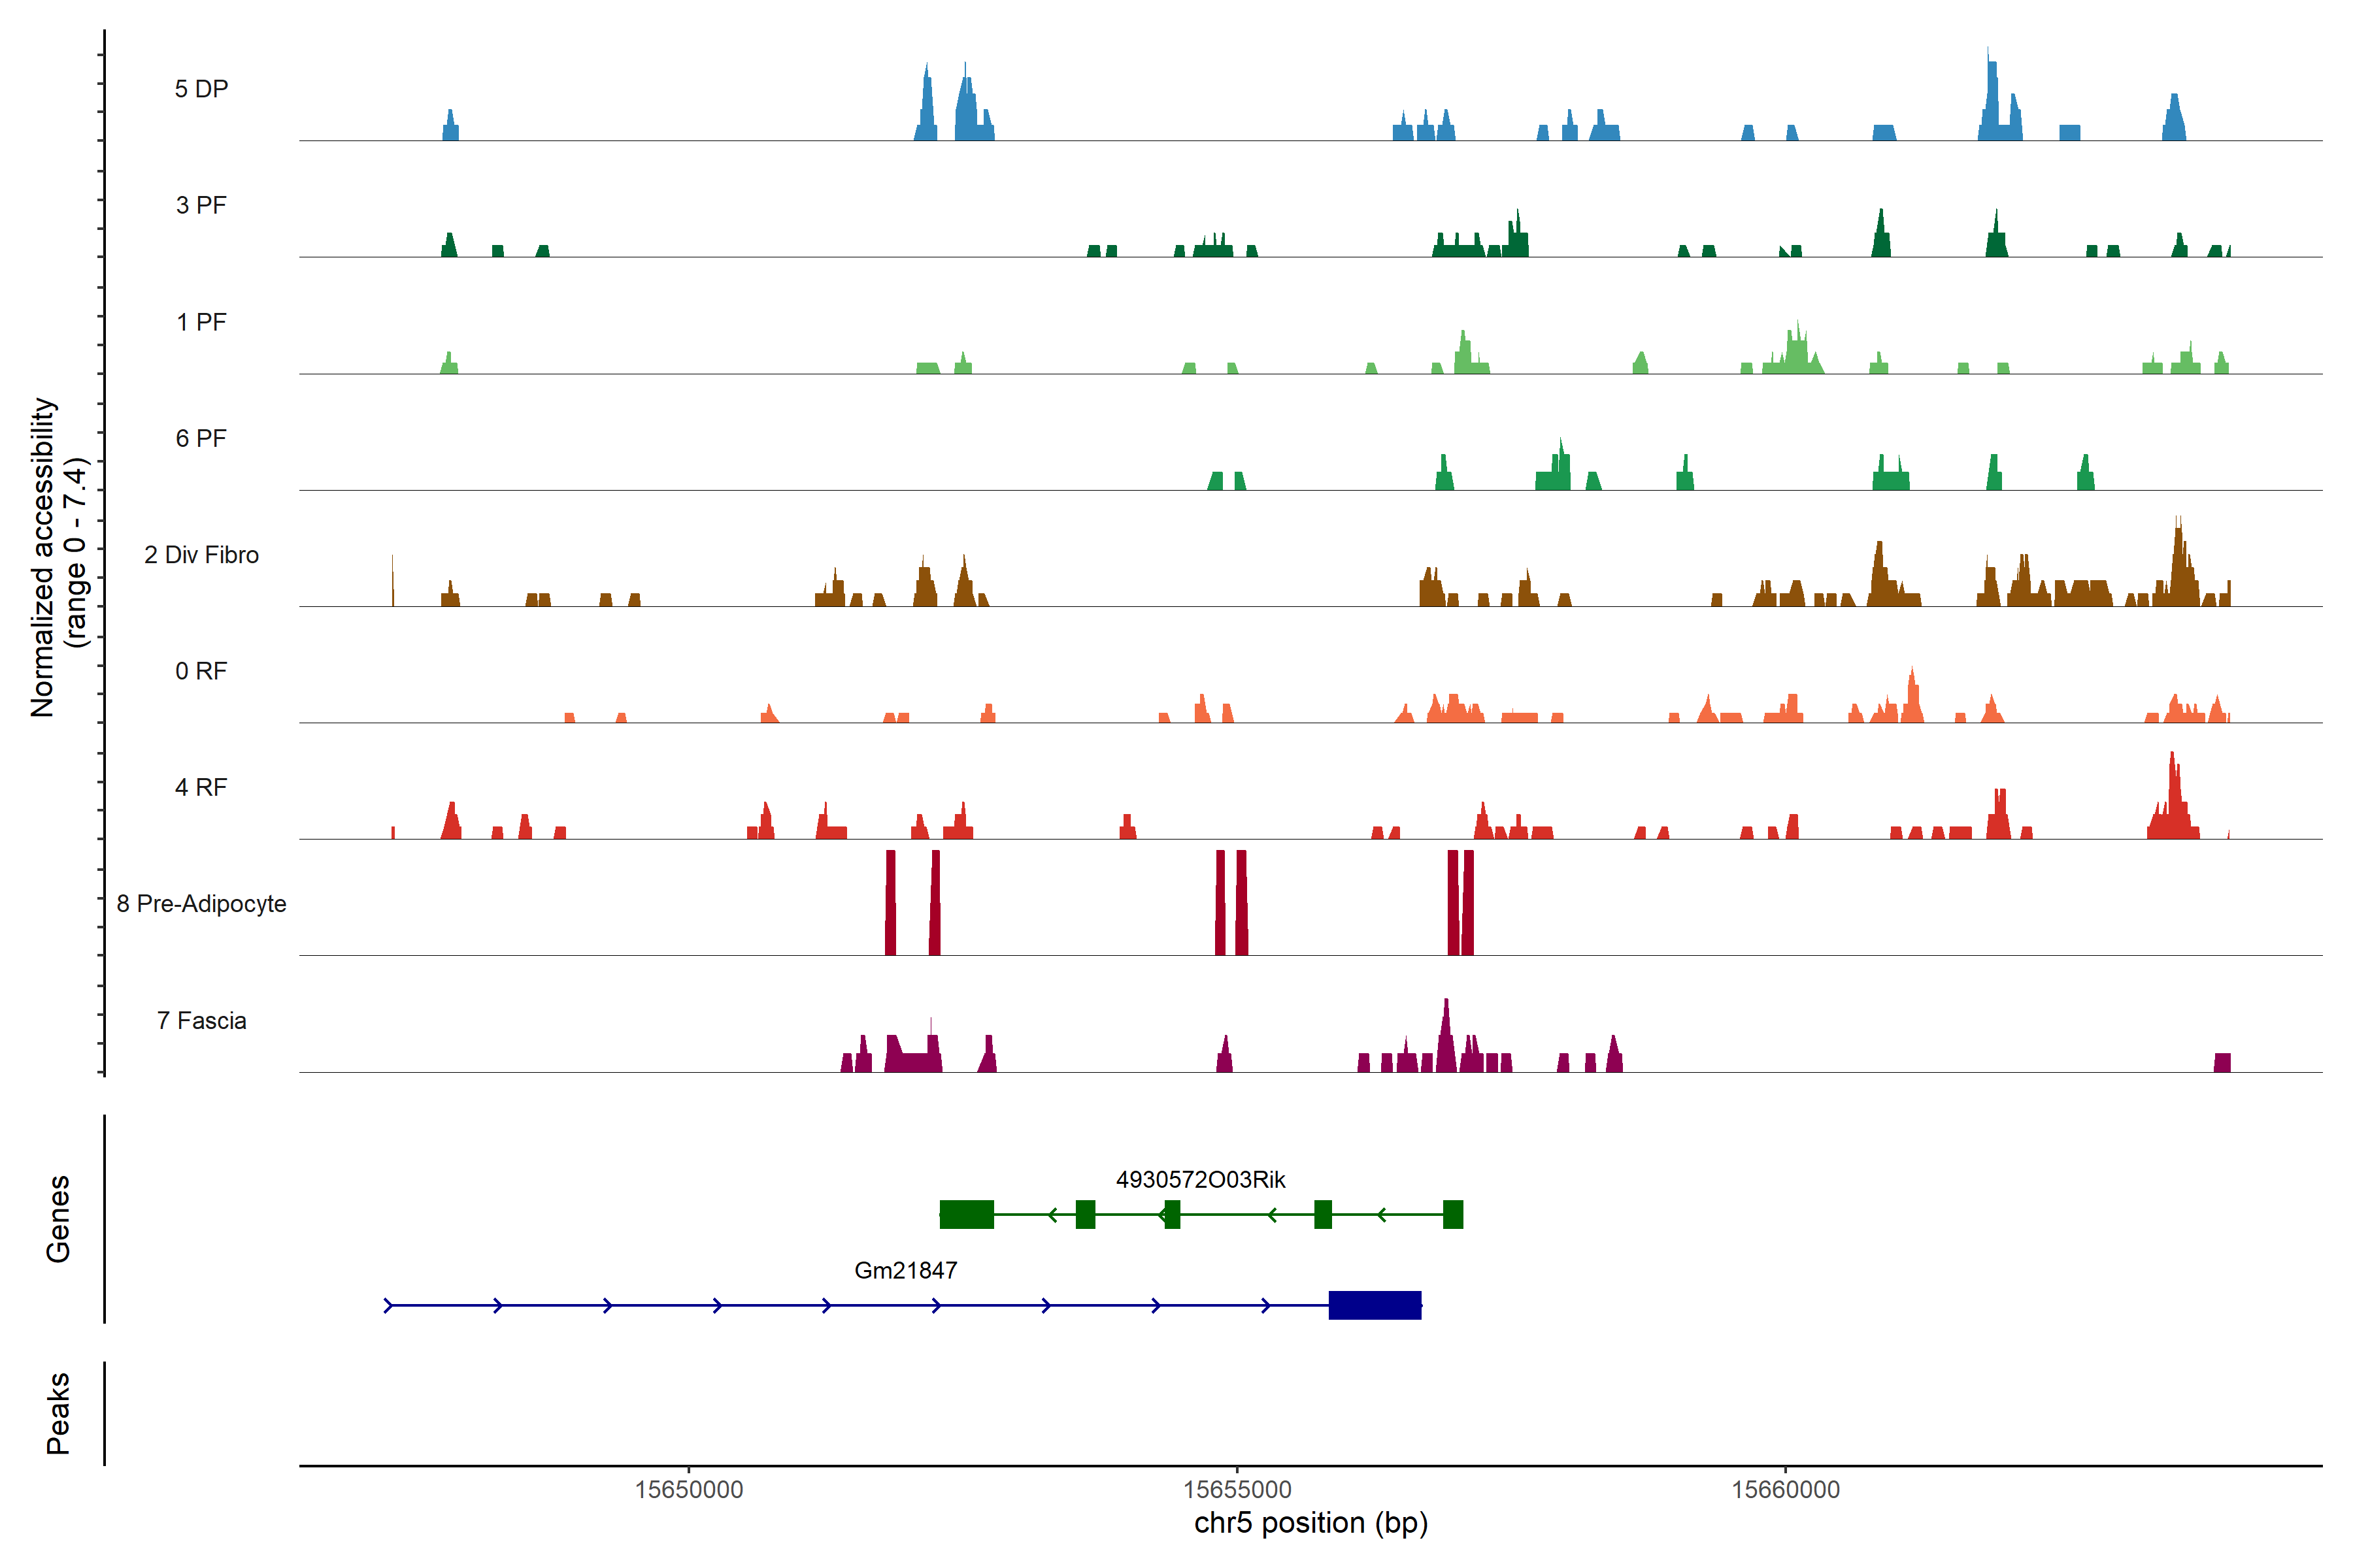Click the 1 PF track label
Viewport: 2353px width, 1568px height.
(x=201, y=322)
